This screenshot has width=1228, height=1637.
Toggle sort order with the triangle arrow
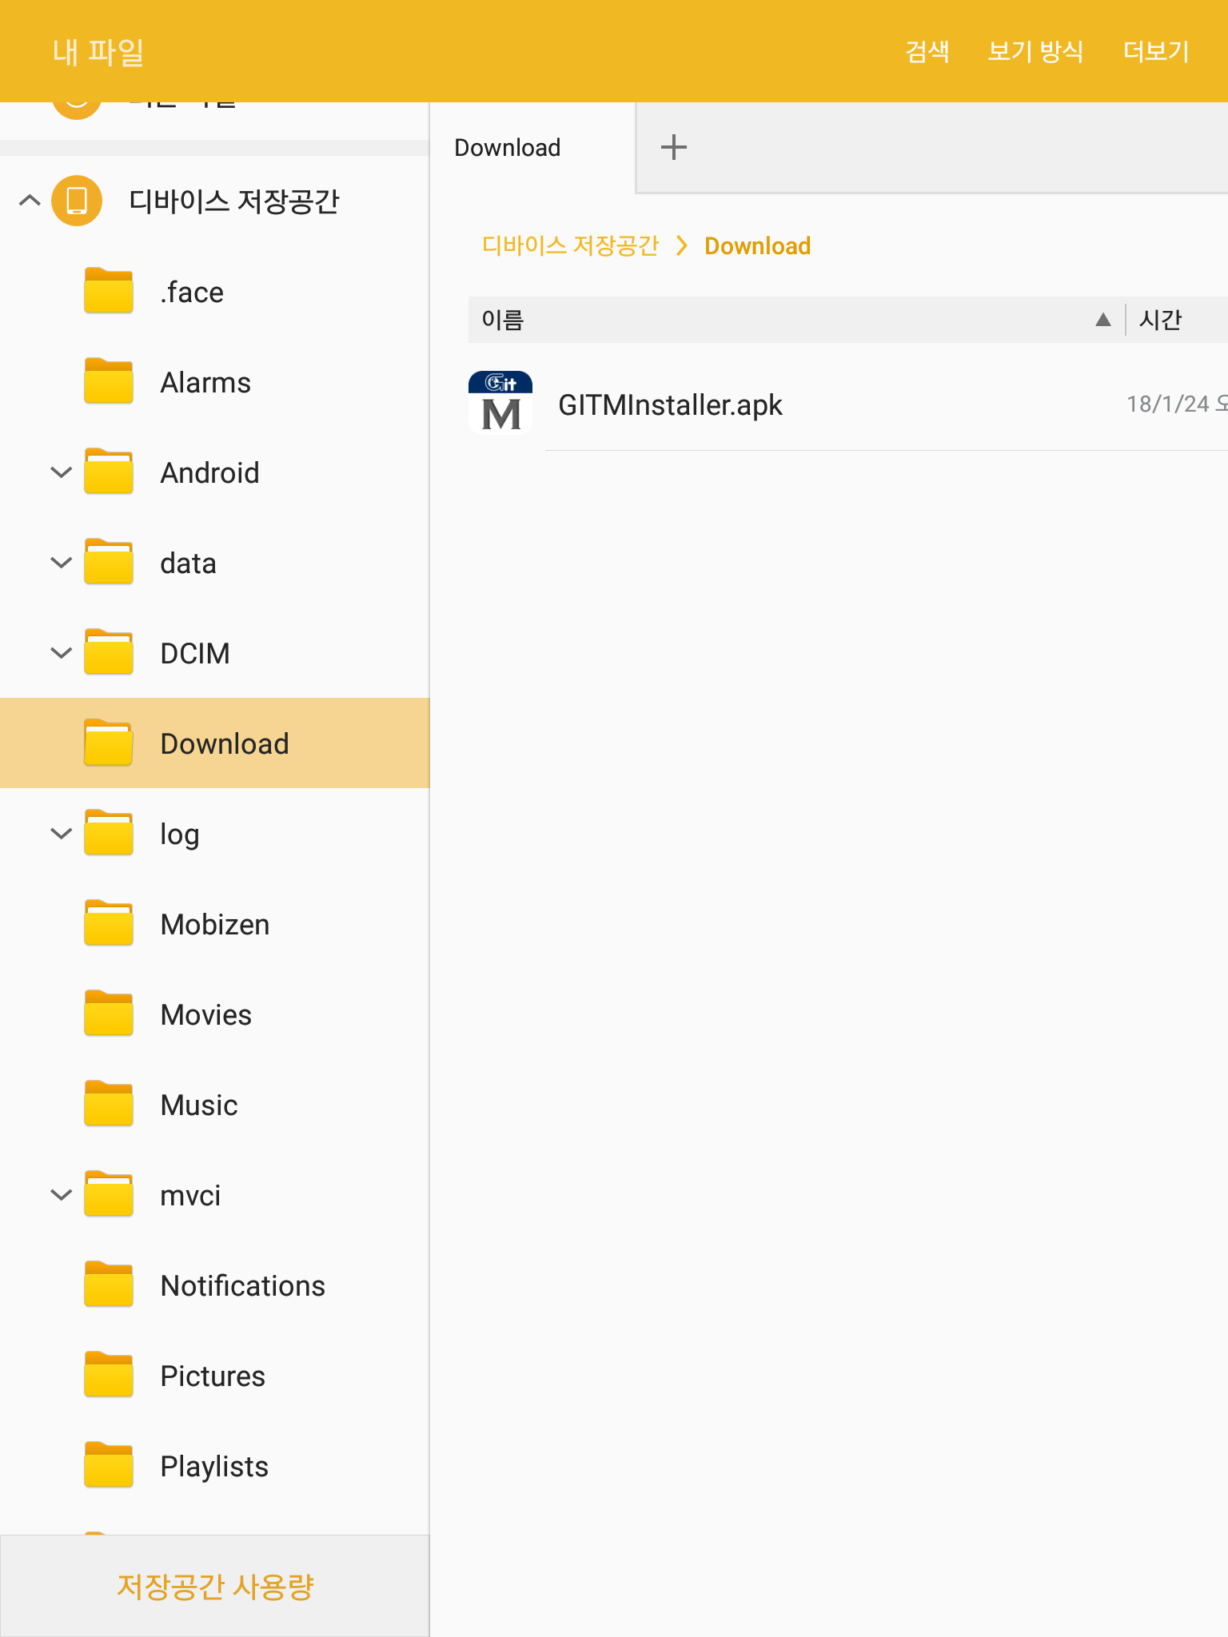1103,320
